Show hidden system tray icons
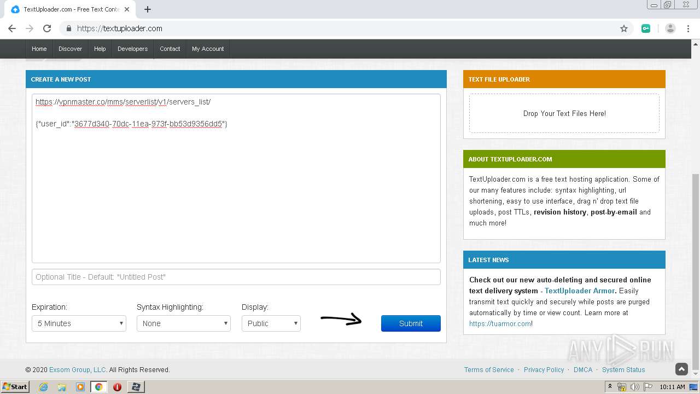Screen dimensions: 700x394 610,386
